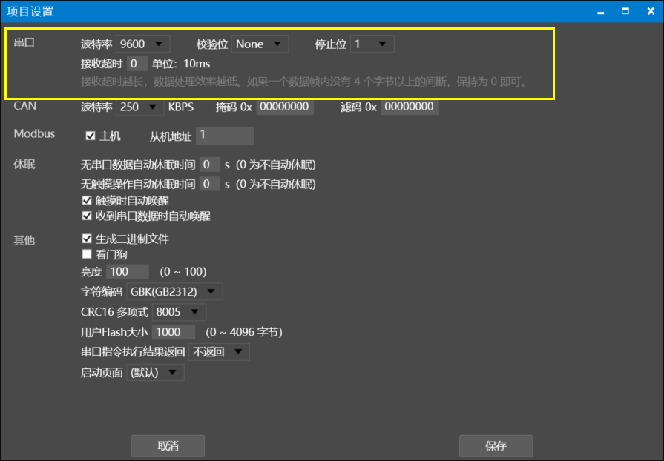
Task: Enable the 看门狗 checkbox
Action: [87, 254]
